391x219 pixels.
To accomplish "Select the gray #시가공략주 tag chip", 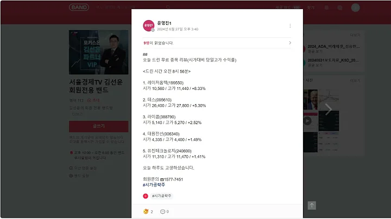I will pyautogui.click(x=162, y=196).
